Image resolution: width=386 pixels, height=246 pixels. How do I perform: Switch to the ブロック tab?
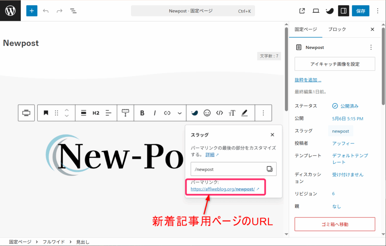[x=337, y=29]
